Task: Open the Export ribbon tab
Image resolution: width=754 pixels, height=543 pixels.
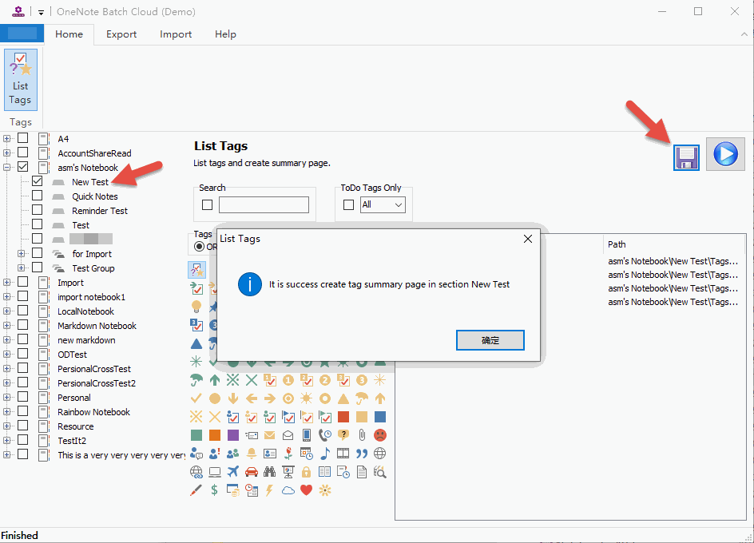Action: 121,34
